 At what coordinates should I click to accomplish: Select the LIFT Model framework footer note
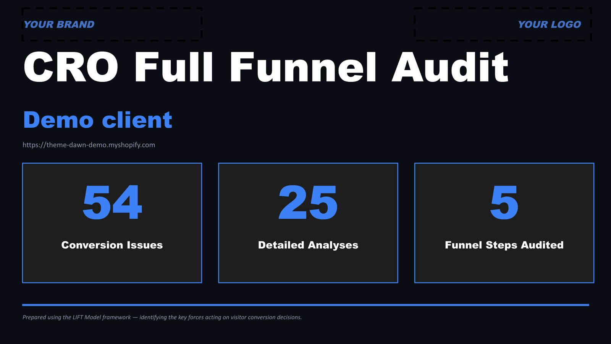tap(162, 317)
